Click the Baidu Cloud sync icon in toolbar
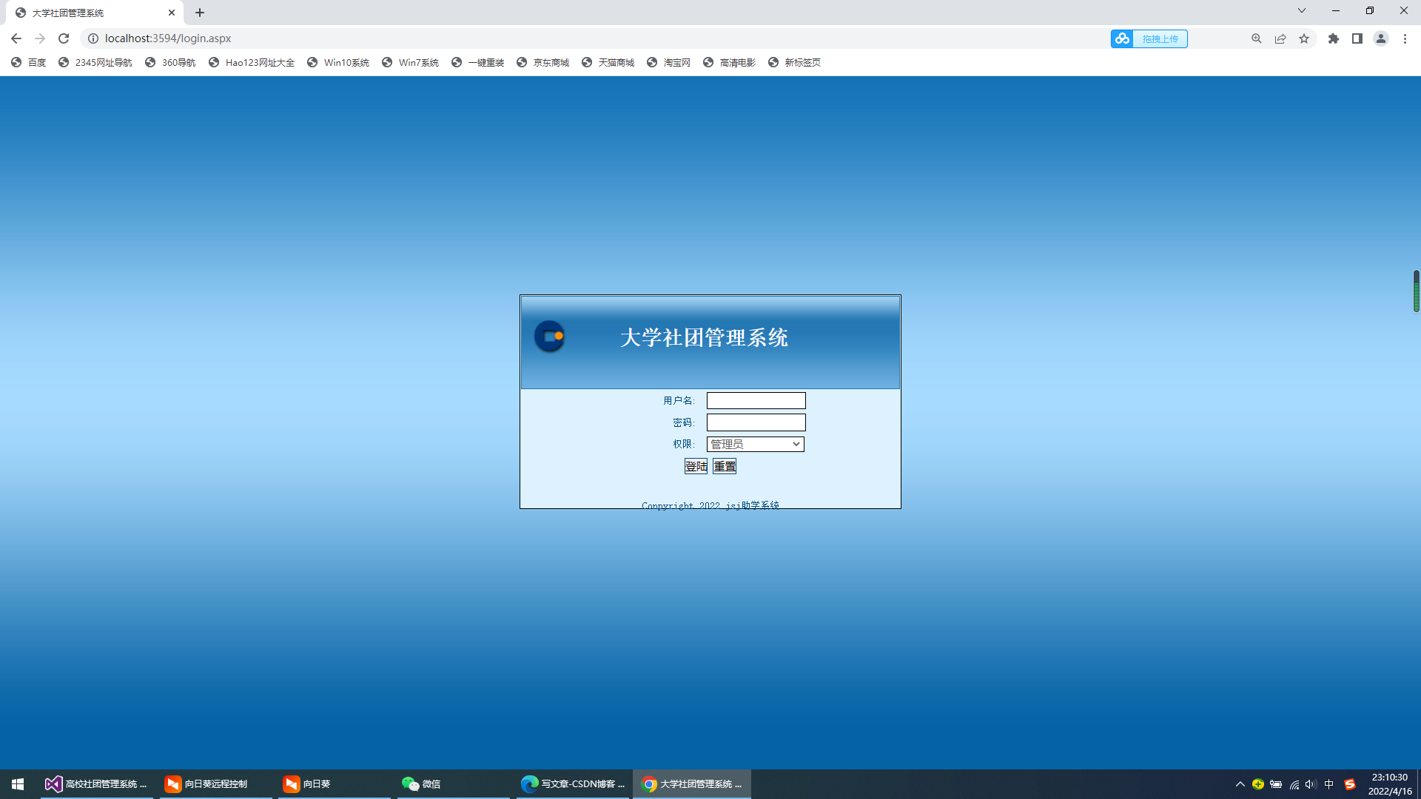 [x=1121, y=38]
